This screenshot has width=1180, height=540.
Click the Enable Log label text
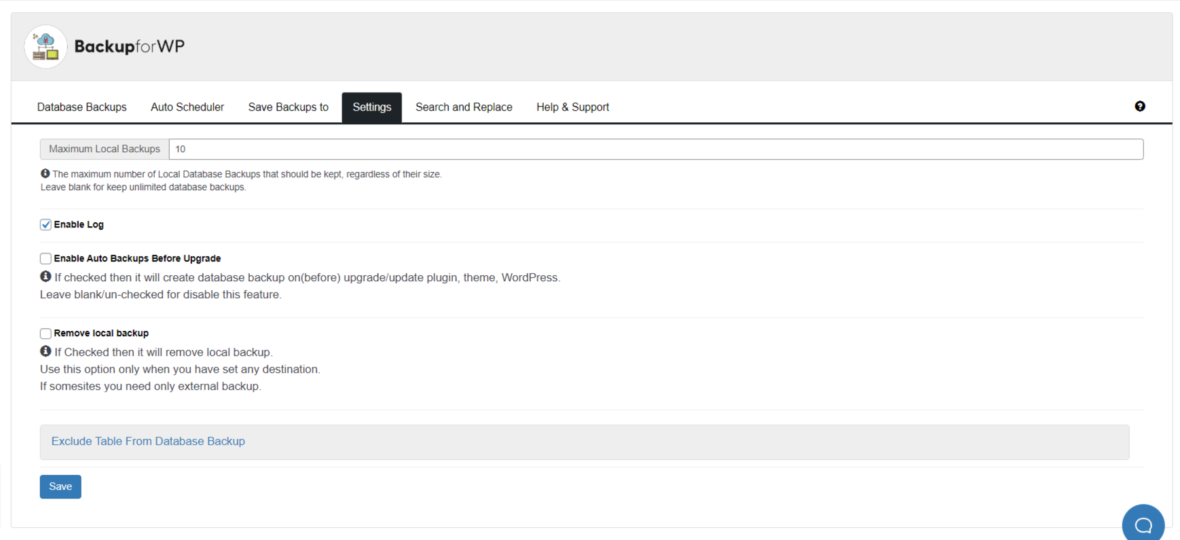[79, 225]
